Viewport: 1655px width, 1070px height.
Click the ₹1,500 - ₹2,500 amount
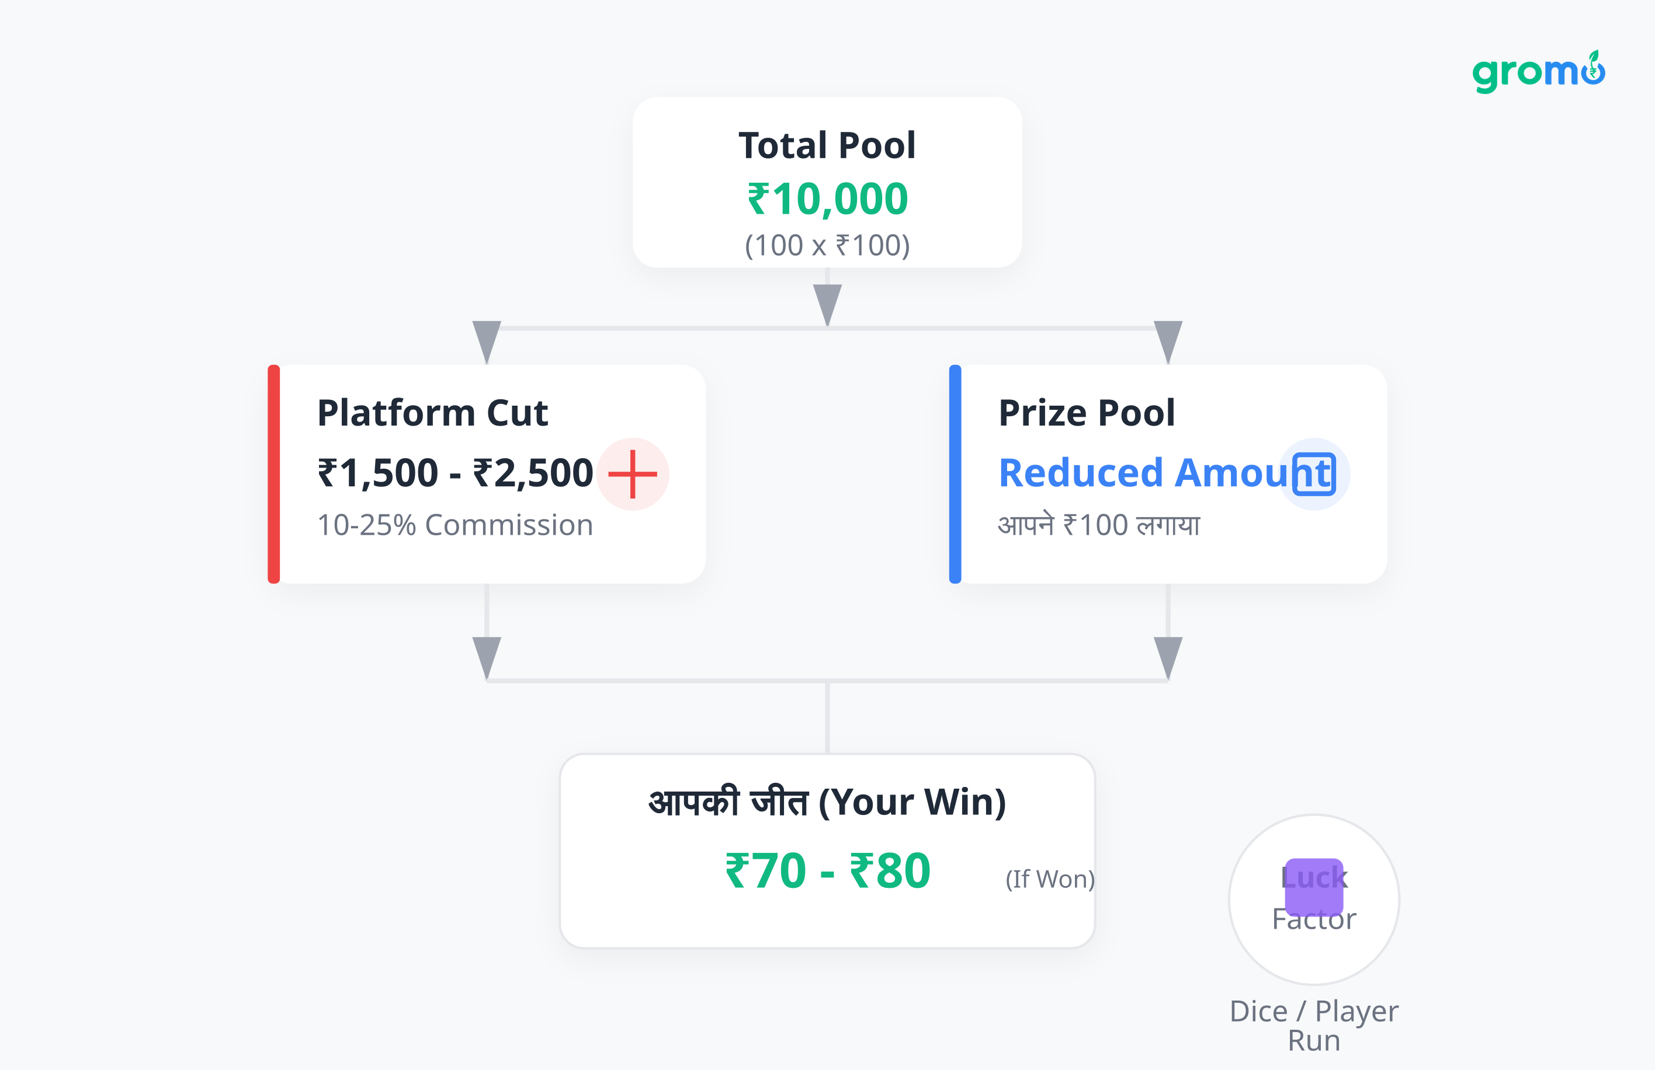(x=454, y=473)
